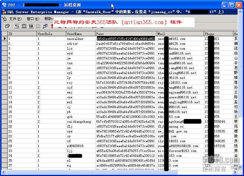Select the username cell "ljs"
Viewport: 244px width, 176px height.
click(x=81, y=48)
